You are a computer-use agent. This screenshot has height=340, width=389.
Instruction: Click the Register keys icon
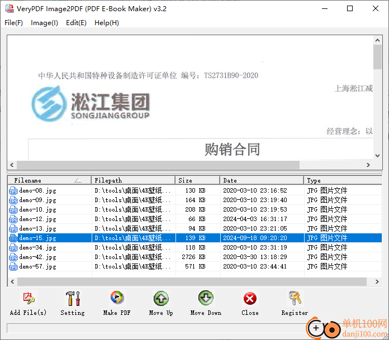pyautogui.click(x=295, y=298)
